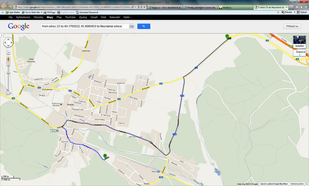
Task: Click the Rosice u Brna train station icon
Action: [x=57, y=131]
